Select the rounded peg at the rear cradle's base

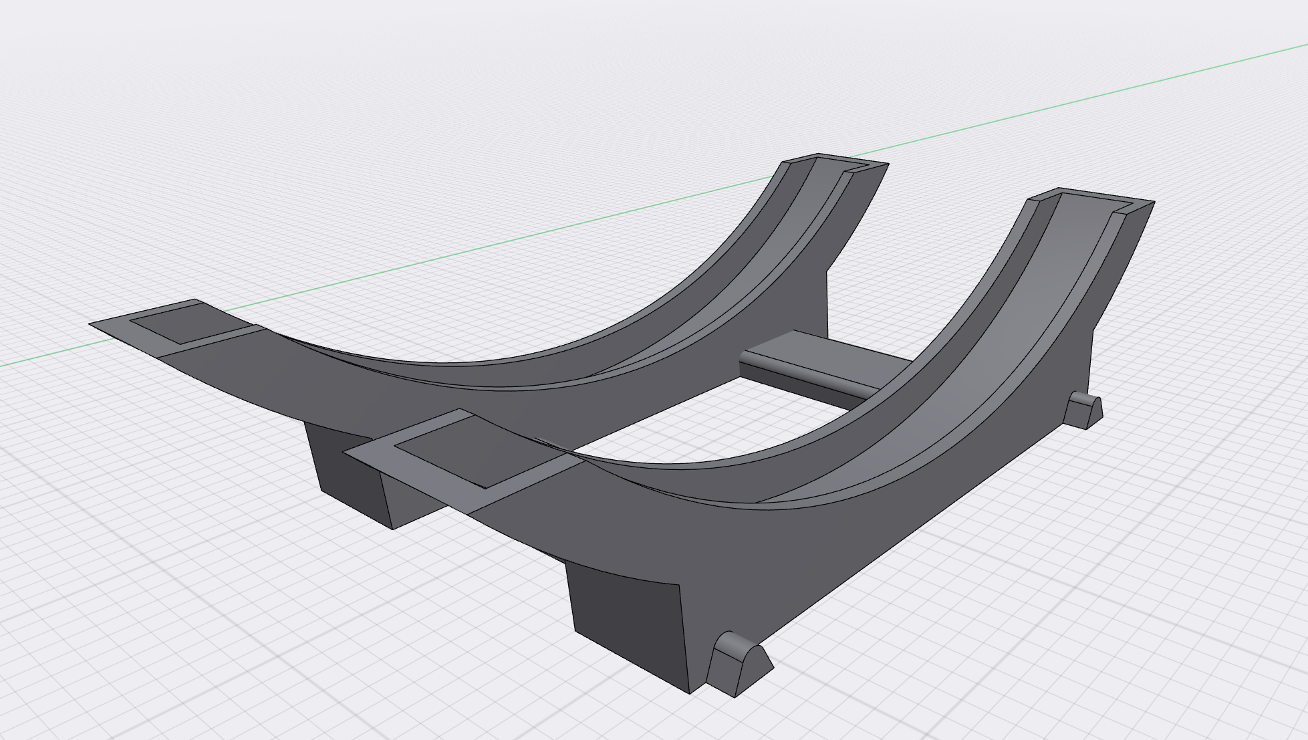pyautogui.click(x=1082, y=410)
